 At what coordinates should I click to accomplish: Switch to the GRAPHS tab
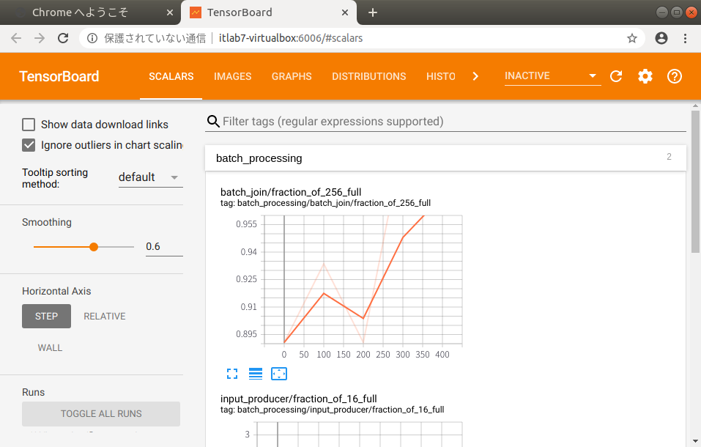[292, 76]
